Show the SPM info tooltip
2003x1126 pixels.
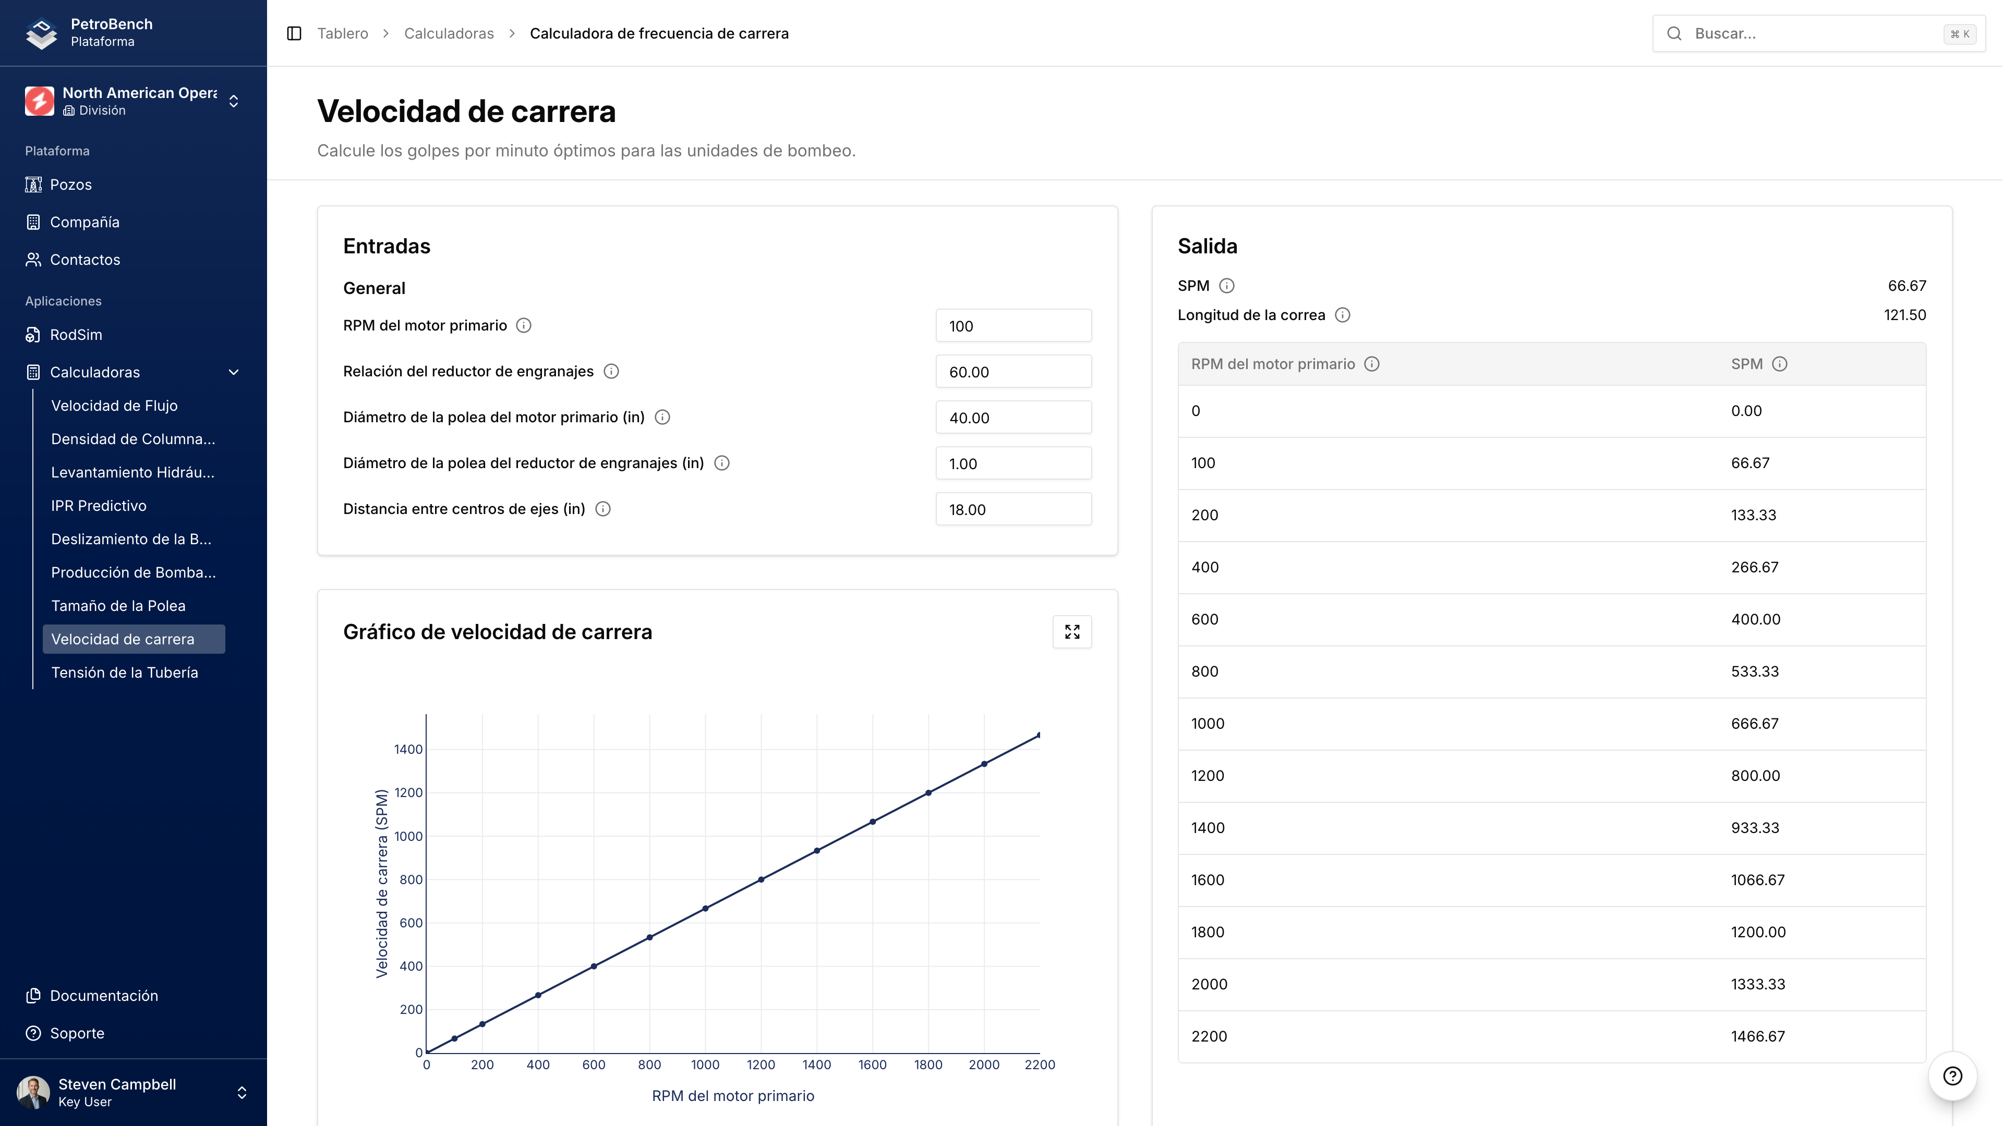point(1227,285)
